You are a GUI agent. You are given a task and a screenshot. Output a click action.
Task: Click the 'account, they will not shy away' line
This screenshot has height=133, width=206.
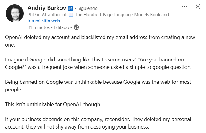(77, 127)
